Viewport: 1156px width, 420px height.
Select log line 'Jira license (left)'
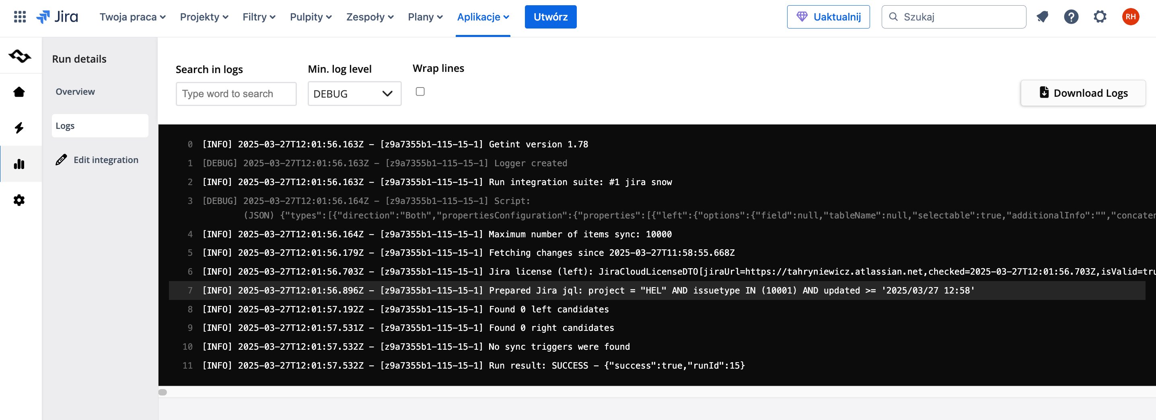click(x=657, y=271)
